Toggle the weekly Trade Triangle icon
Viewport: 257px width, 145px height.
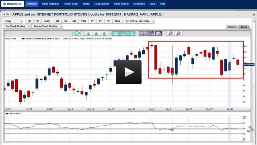coord(97,33)
